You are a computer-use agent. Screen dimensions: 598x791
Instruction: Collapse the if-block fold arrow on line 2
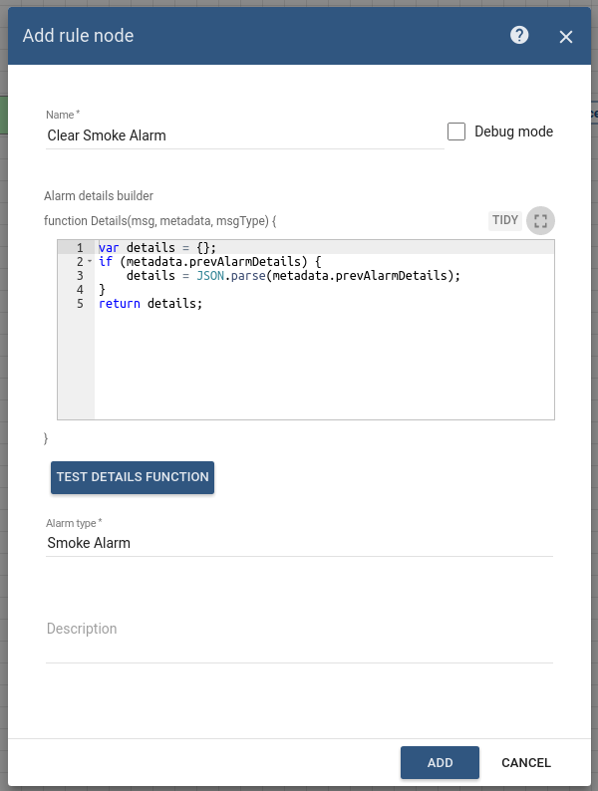point(90,262)
